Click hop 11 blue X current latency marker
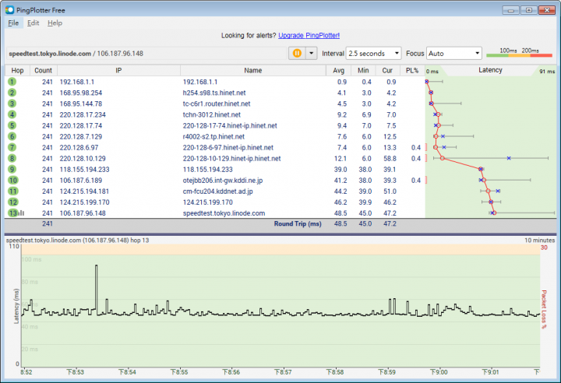Image resolution: width=561 pixels, height=383 pixels. click(x=498, y=191)
